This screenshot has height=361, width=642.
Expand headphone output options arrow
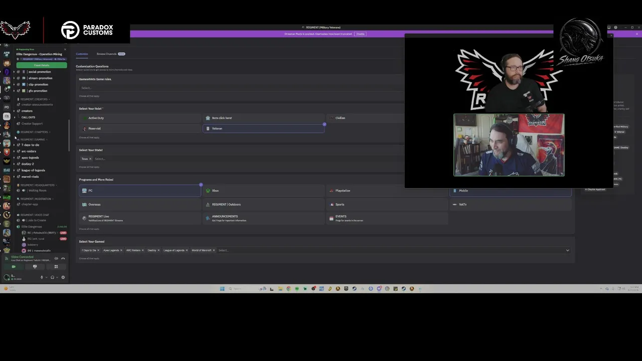pyautogui.click(x=57, y=277)
